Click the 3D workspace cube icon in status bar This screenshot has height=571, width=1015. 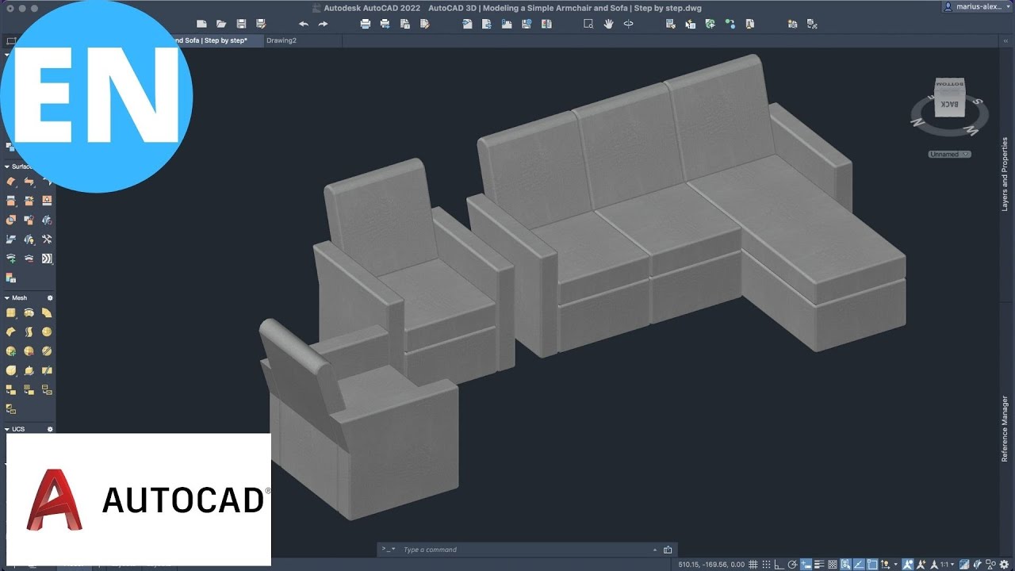pyautogui.click(x=963, y=564)
